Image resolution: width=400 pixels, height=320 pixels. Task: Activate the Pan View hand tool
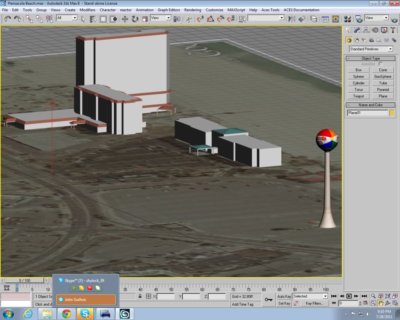pyautogui.click(x=380, y=303)
